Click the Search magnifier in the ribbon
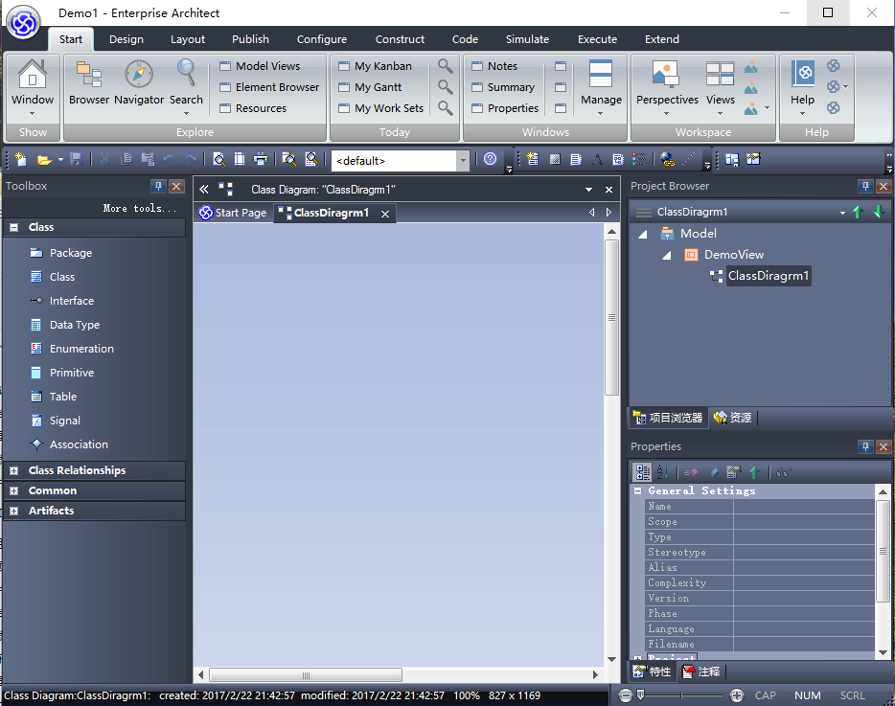The image size is (895, 706). pos(186,74)
